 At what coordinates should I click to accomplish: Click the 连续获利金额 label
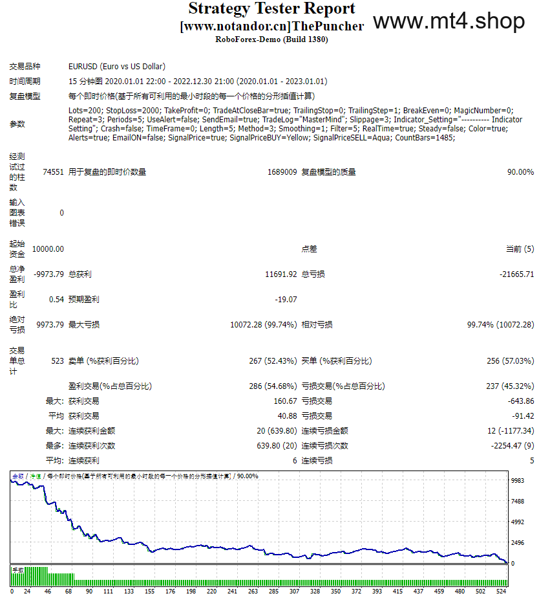[92, 430]
